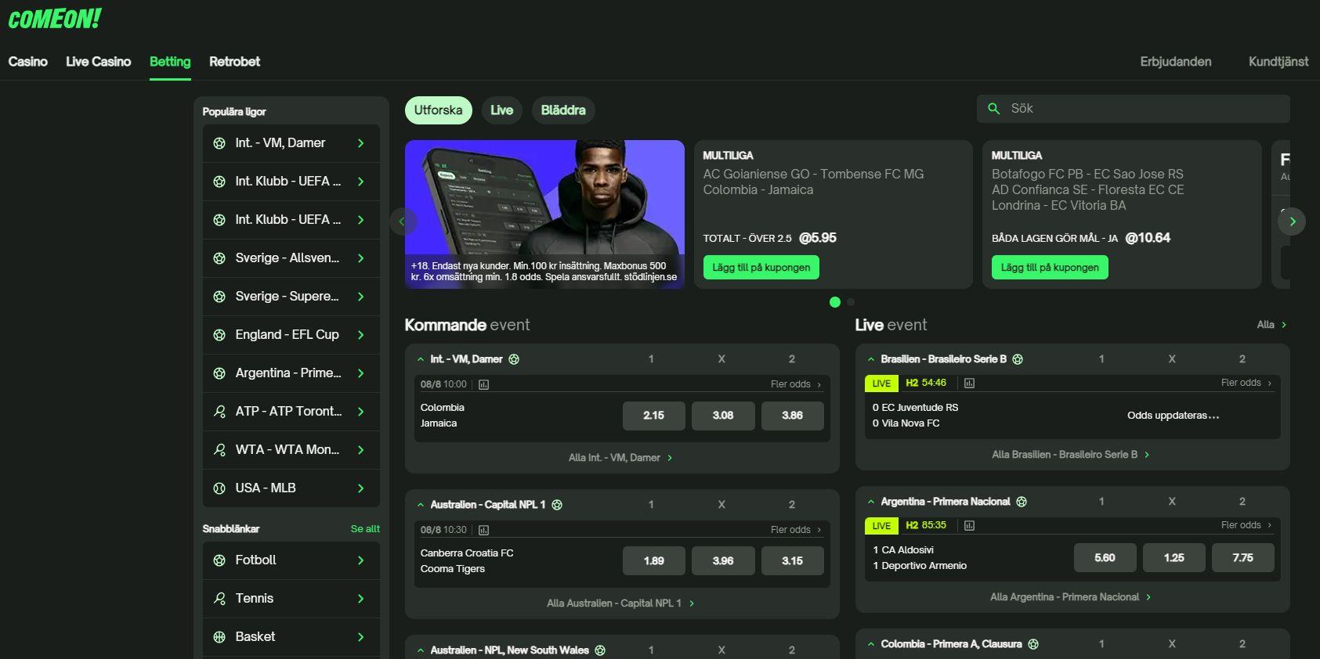This screenshot has width=1320, height=659.
Task: Select odds 2.15 for Colombia win
Action: coord(653,416)
